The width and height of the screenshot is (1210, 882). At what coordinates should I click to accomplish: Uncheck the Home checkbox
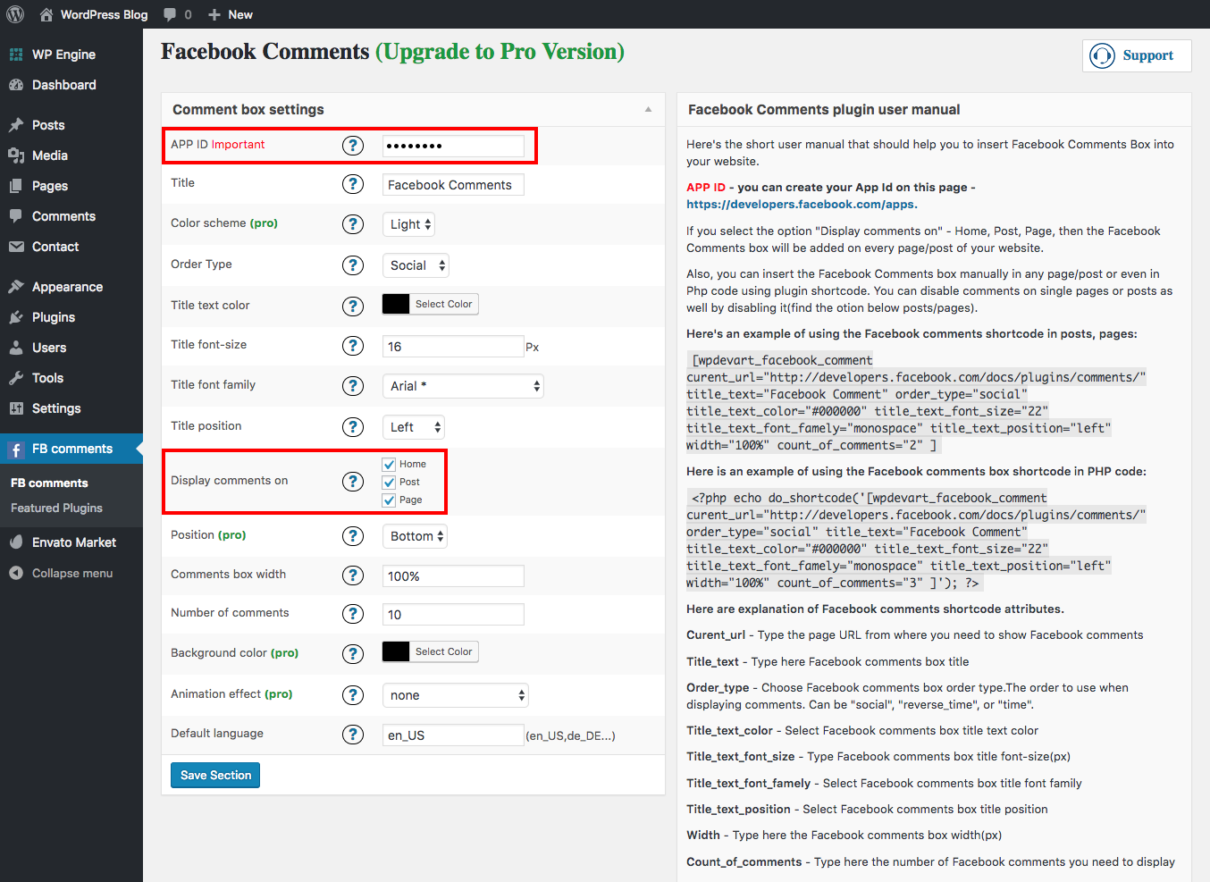[389, 464]
